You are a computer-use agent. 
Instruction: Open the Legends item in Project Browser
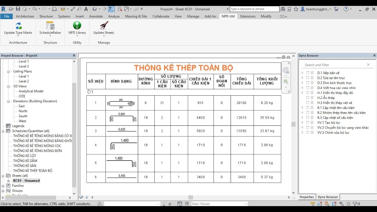18,126
